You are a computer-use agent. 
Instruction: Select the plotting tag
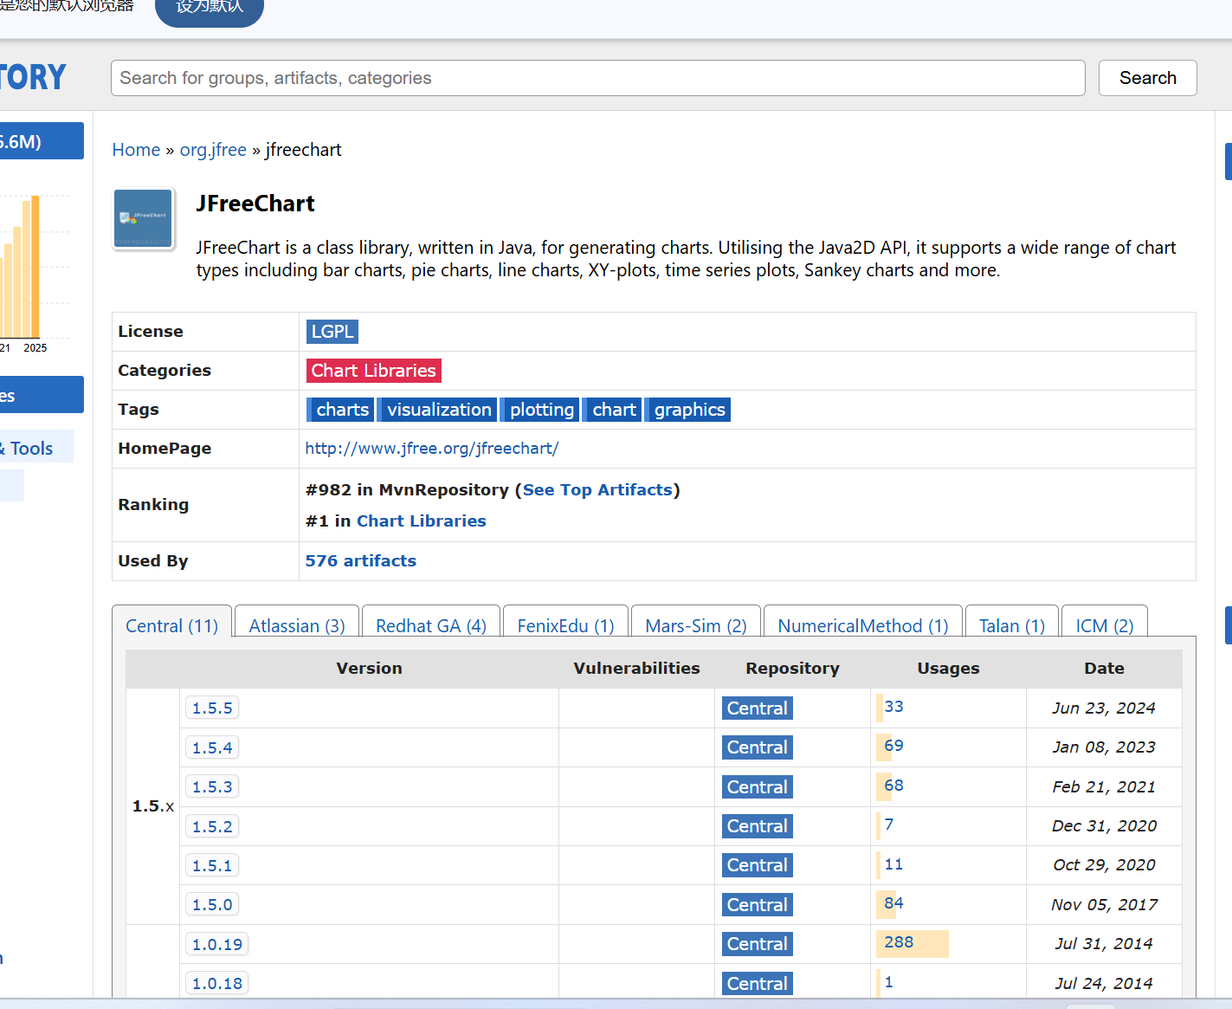[x=540, y=410]
